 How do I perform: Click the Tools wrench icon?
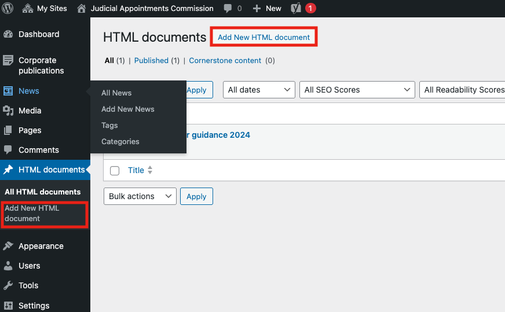8,285
